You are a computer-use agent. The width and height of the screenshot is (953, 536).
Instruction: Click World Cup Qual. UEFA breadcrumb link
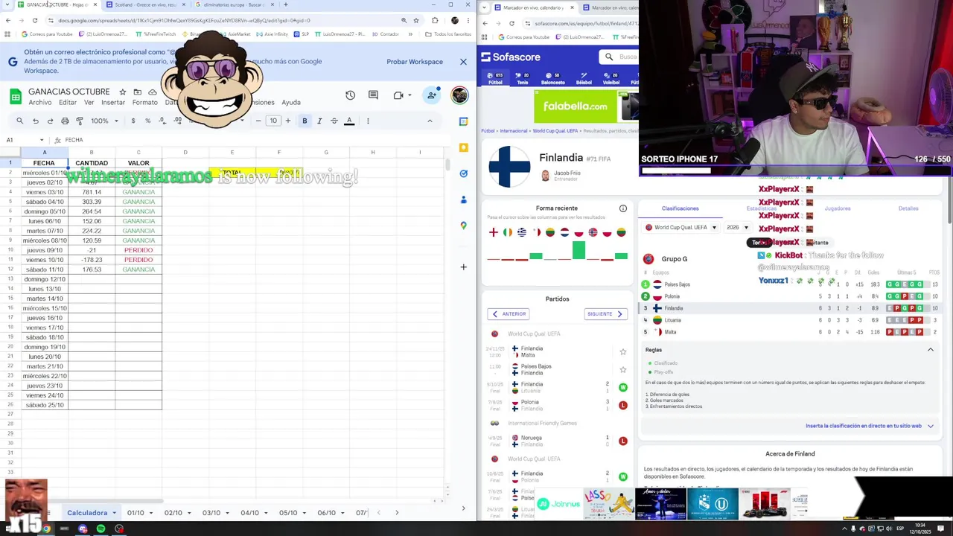[556, 131]
